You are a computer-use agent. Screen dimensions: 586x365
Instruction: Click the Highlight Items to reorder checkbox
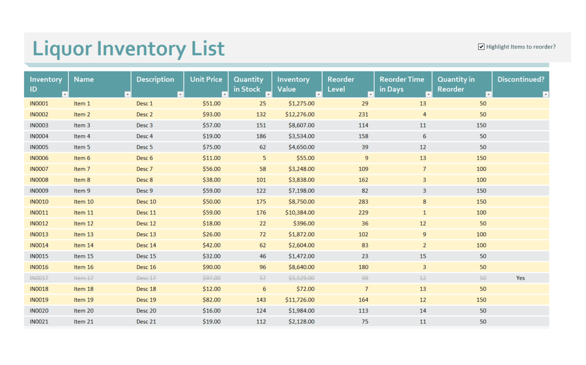481,46
